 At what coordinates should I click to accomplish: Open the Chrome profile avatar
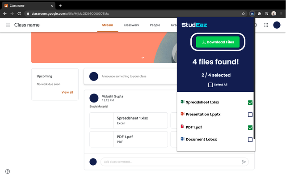[x=273, y=14]
